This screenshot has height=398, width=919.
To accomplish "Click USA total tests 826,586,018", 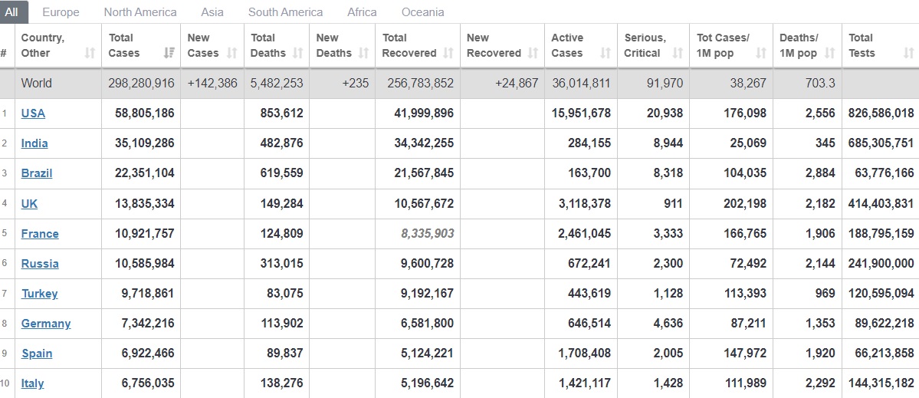I will 881,113.
